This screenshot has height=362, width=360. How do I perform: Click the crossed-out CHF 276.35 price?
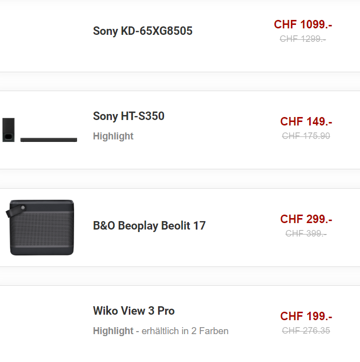click(306, 330)
